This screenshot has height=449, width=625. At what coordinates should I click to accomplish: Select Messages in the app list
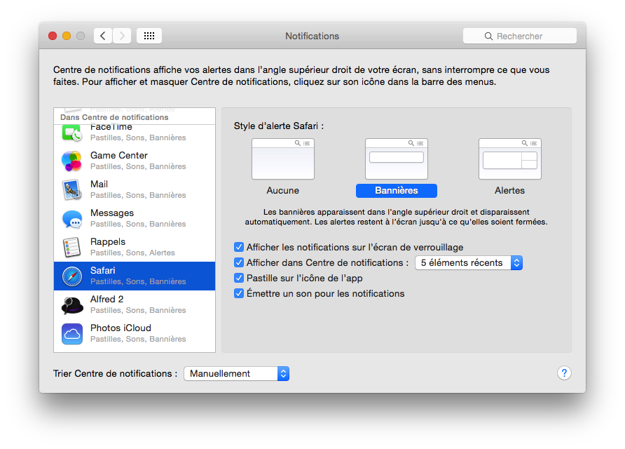[x=135, y=218]
